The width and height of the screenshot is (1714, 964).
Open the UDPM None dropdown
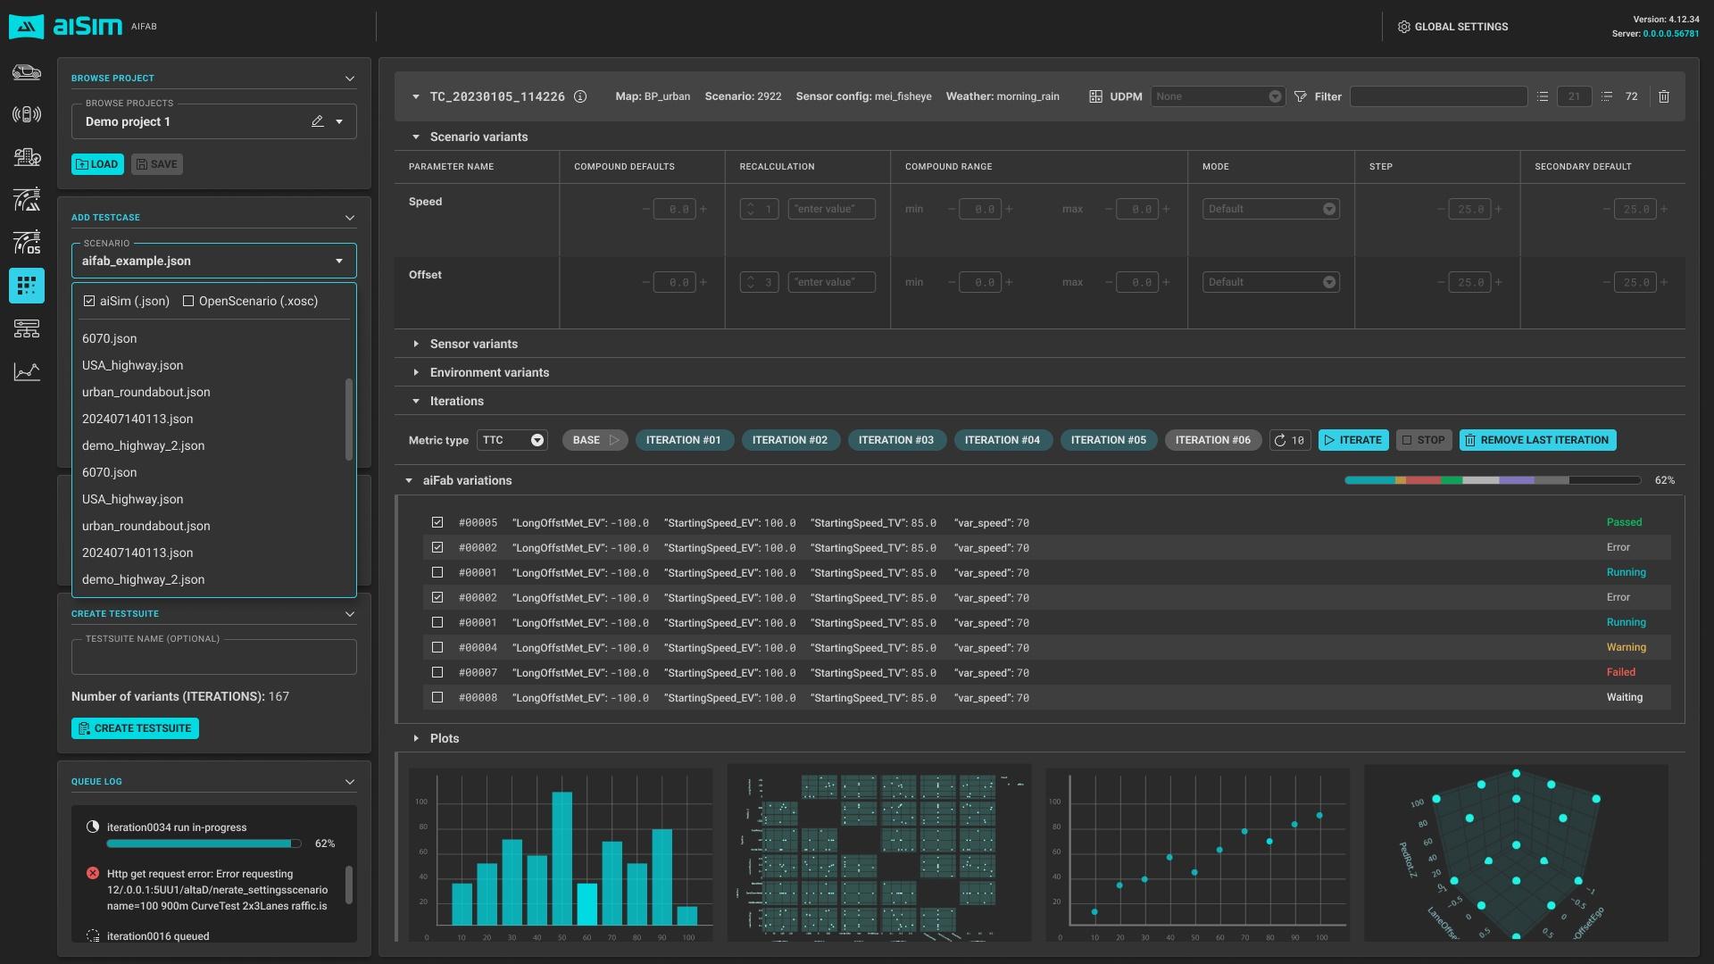1218,96
